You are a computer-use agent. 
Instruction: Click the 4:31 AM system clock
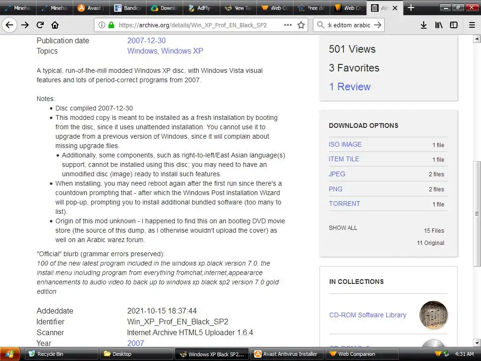464,354
